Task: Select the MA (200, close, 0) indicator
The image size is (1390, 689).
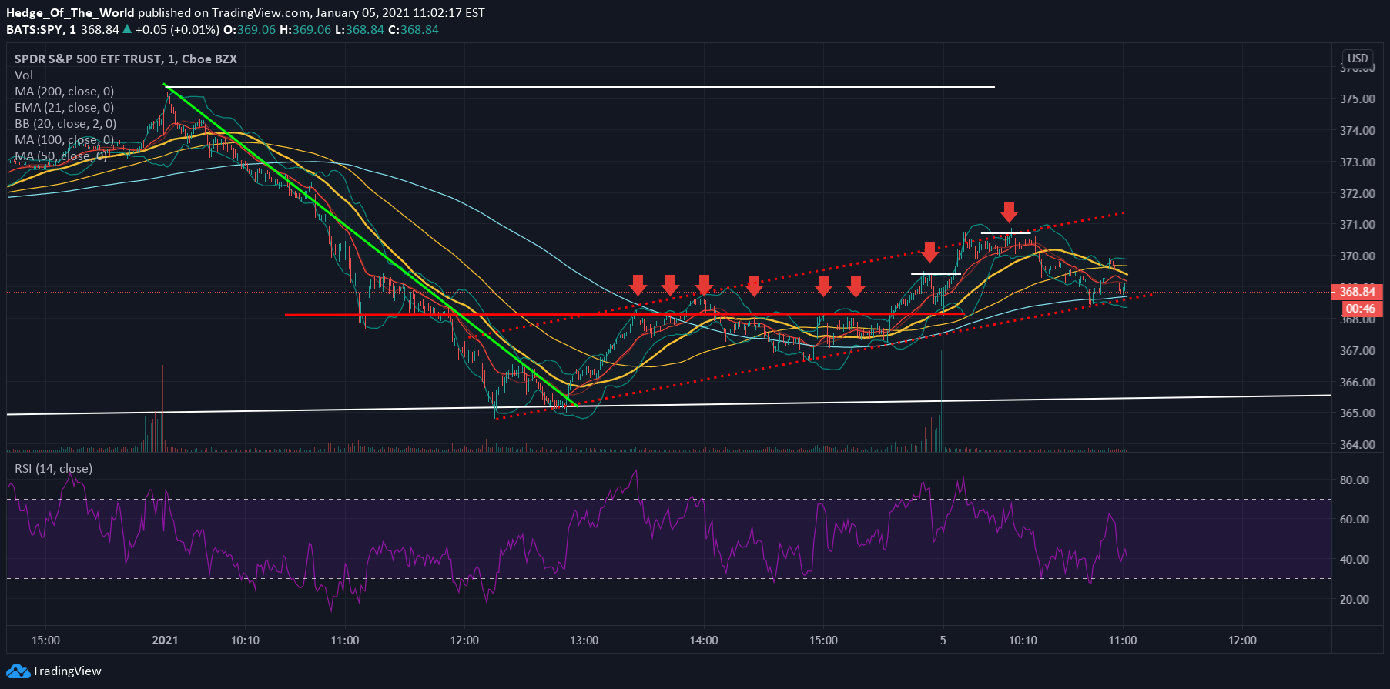Action: 65,91
